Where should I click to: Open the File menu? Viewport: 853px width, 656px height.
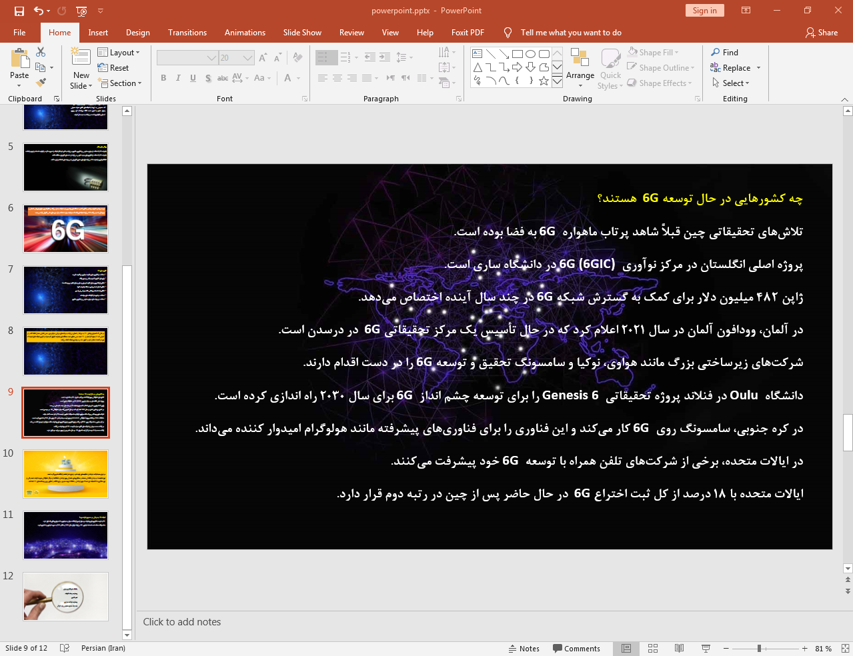point(19,33)
